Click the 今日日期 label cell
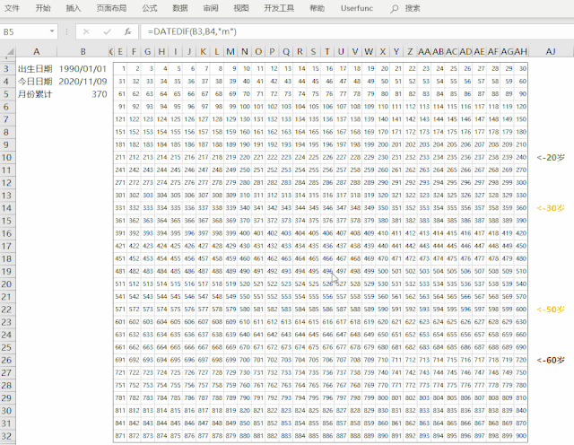The height and width of the screenshot is (445, 574). [36, 82]
